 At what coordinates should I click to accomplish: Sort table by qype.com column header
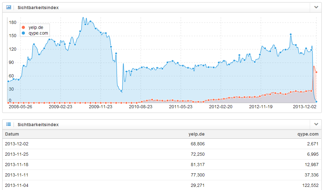(308, 134)
